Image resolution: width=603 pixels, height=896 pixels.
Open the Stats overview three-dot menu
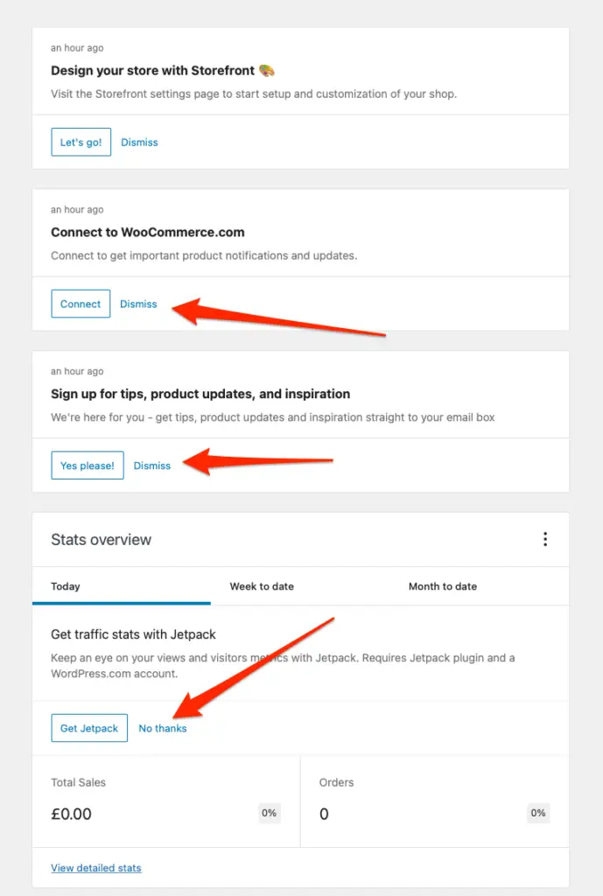tap(544, 539)
